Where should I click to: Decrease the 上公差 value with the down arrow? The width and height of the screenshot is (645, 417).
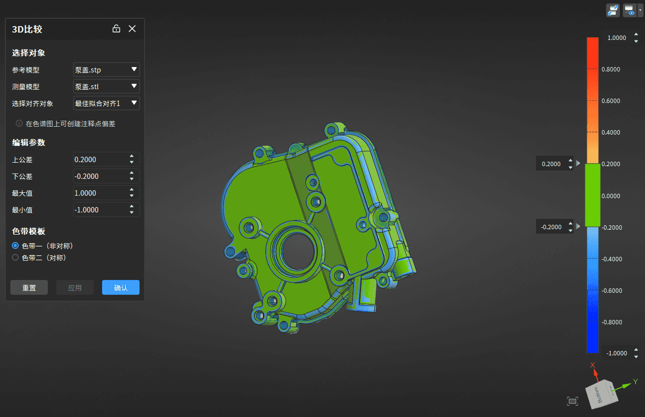[x=132, y=162]
